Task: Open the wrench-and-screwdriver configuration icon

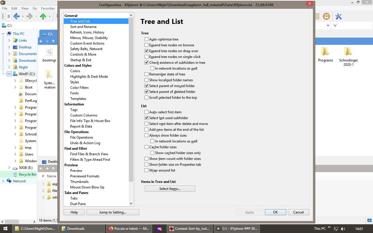Action: pyautogui.click(x=338, y=17)
